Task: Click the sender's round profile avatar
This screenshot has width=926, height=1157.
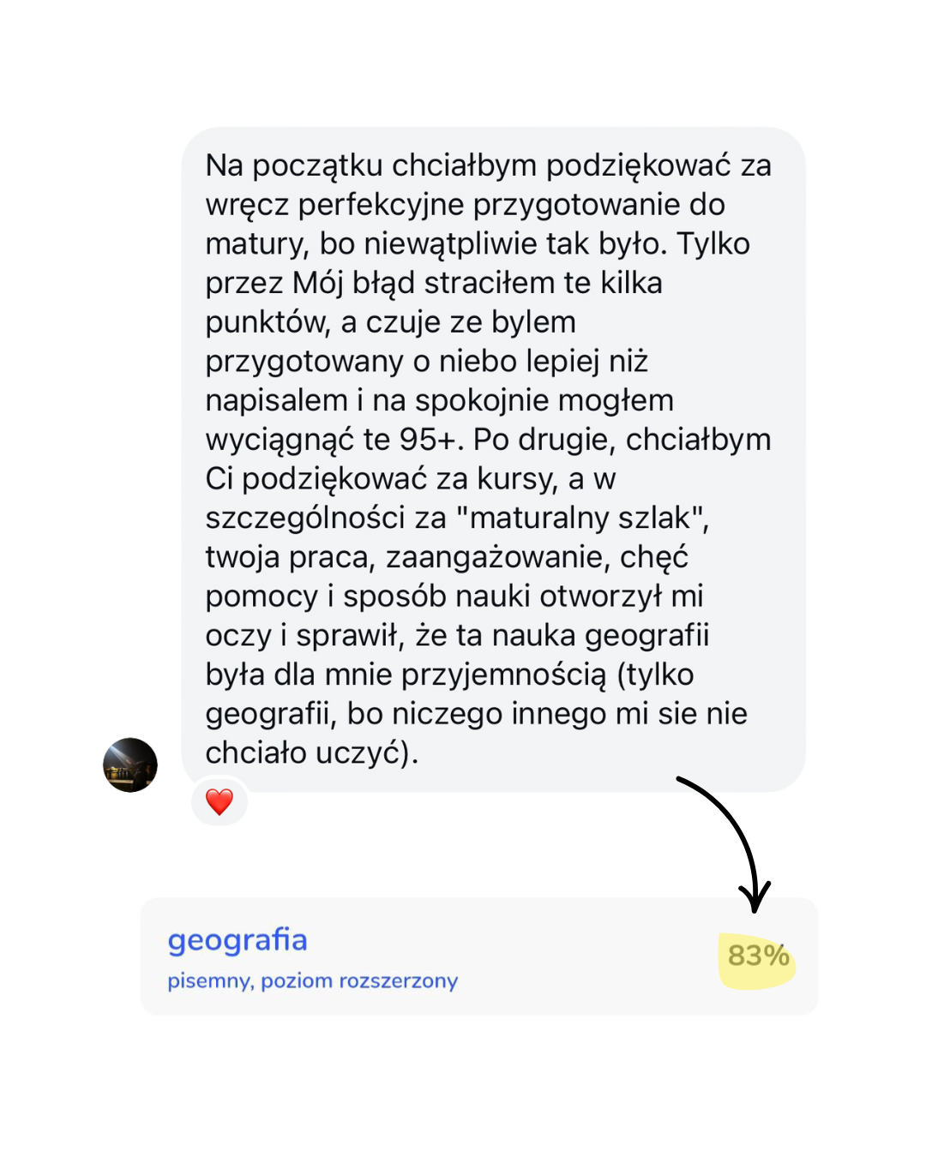Action: [x=130, y=764]
